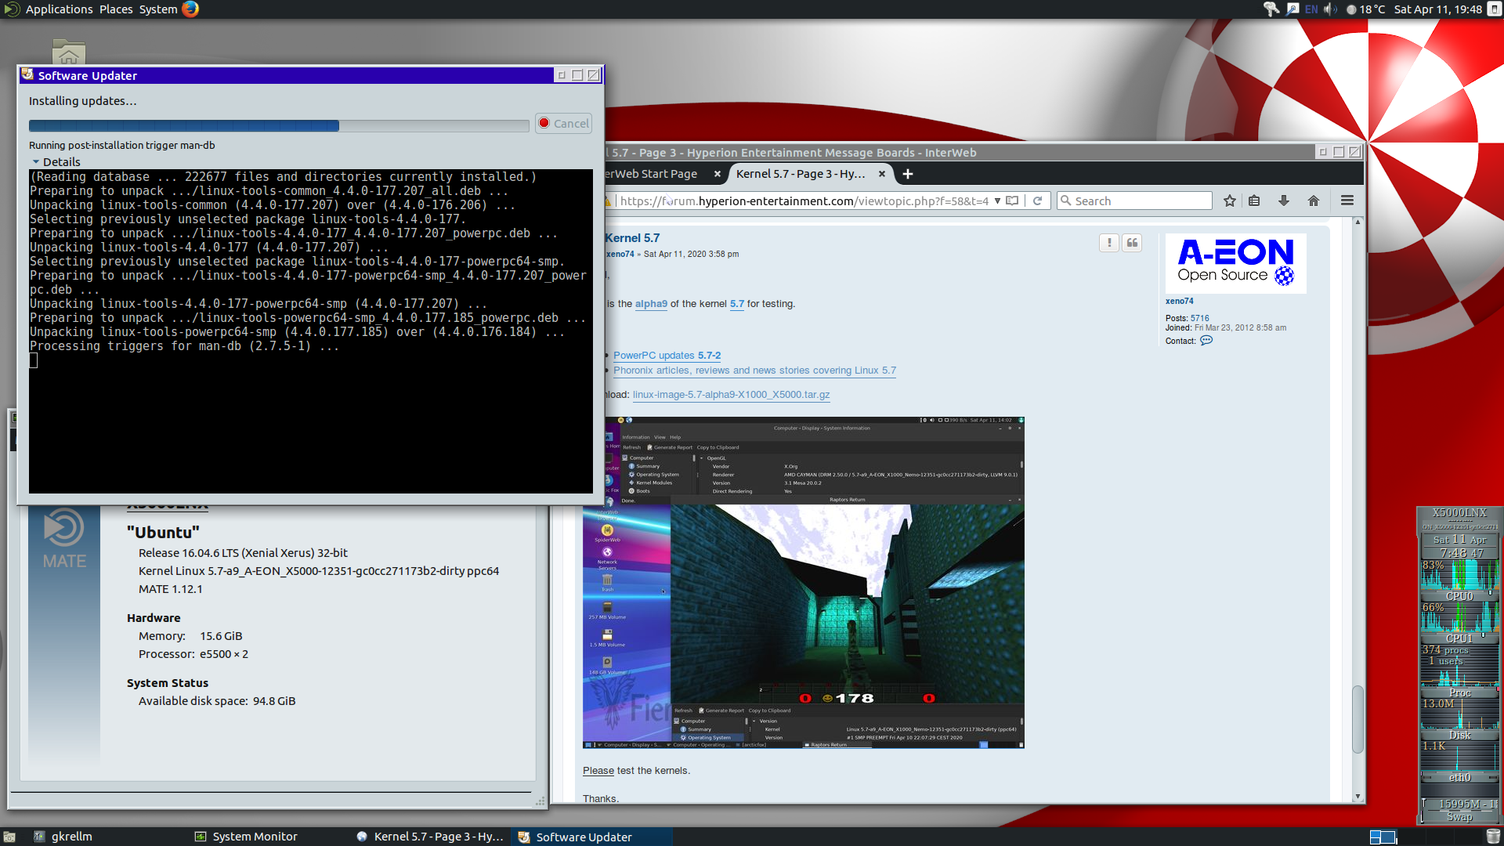Click the session power icon in top panel
The width and height of the screenshot is (1504, 846).
tap(1494, 9)
